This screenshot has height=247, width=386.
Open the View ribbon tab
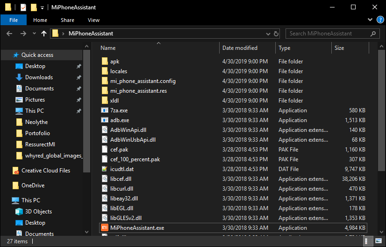[93, 20]
